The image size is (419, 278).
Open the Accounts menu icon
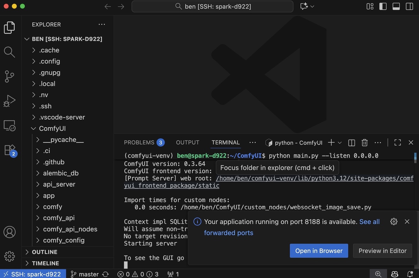click(9, 232)
